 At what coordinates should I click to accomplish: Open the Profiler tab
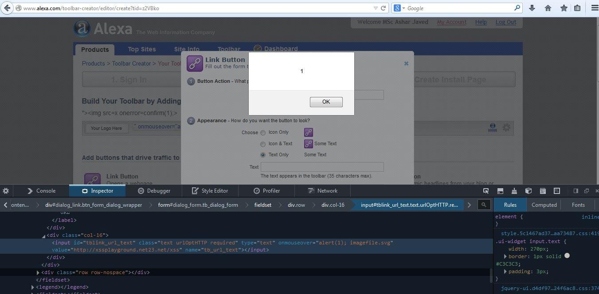pos(266,191)
